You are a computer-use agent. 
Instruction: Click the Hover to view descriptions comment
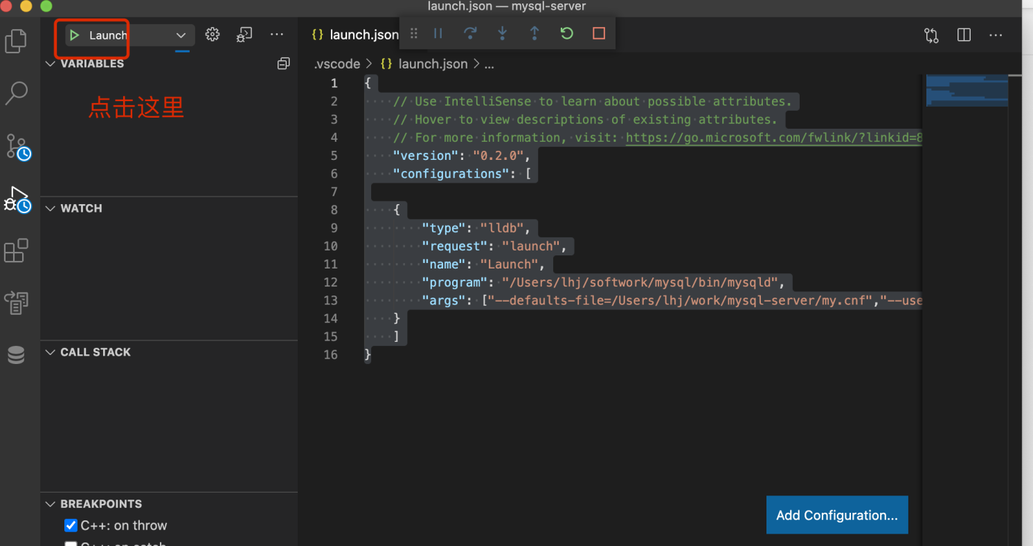tap(585, 120)
